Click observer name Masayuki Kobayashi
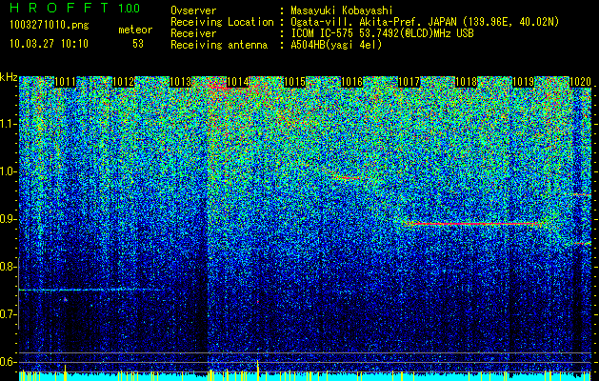The width and height of the screenshot is (599, 381). coord(342,11)
